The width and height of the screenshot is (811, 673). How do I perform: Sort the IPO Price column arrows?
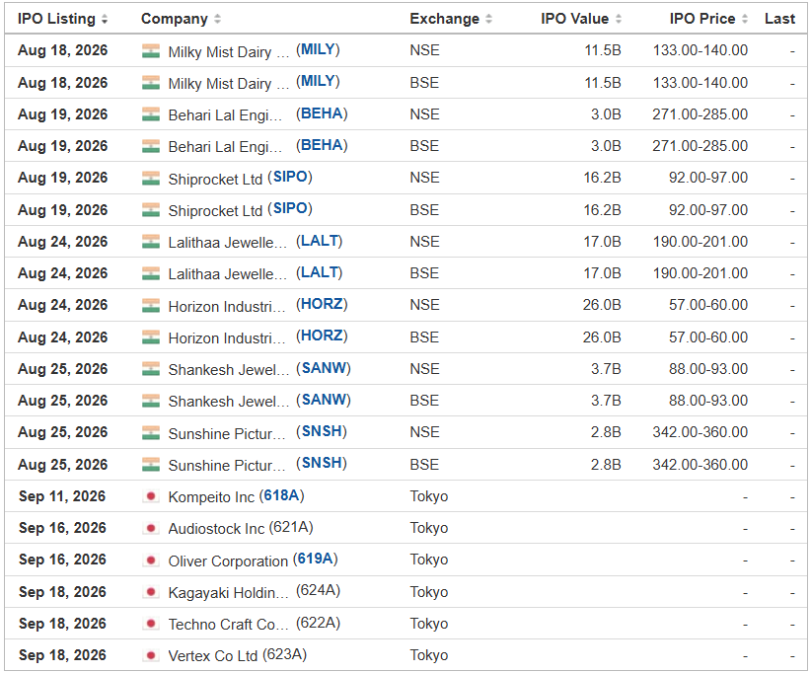click(745, 19)
